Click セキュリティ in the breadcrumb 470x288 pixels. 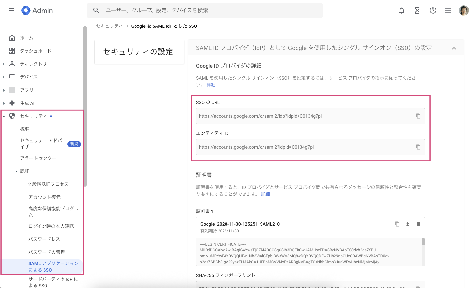[x=109, y=26]
